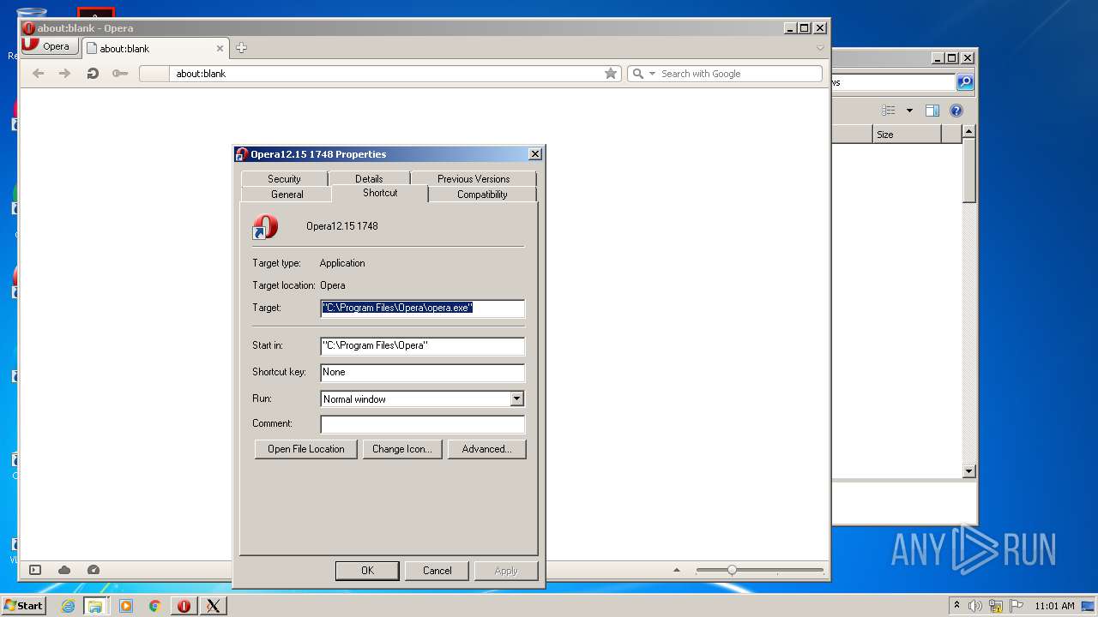The image size is (1098, 617).
Task: Select the about:blank tab
Action: 154,49
